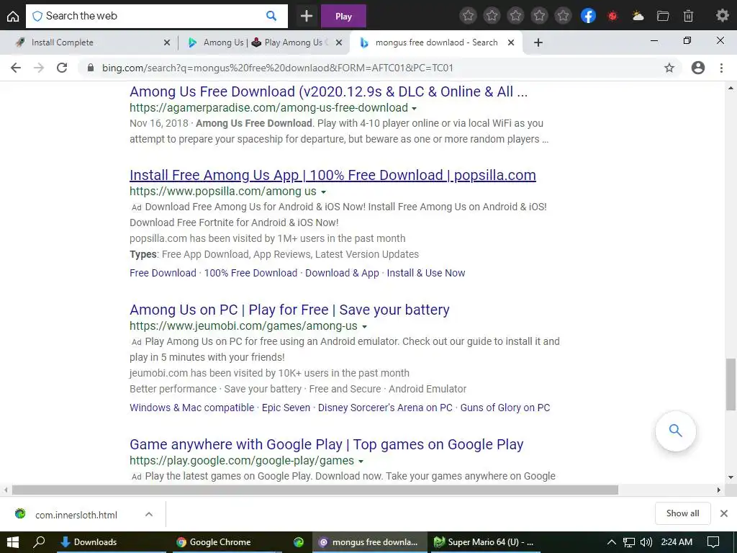737x553 pixels.
Task: Open Game anywhere with Google Play result
Action: (x=327, y=444)
